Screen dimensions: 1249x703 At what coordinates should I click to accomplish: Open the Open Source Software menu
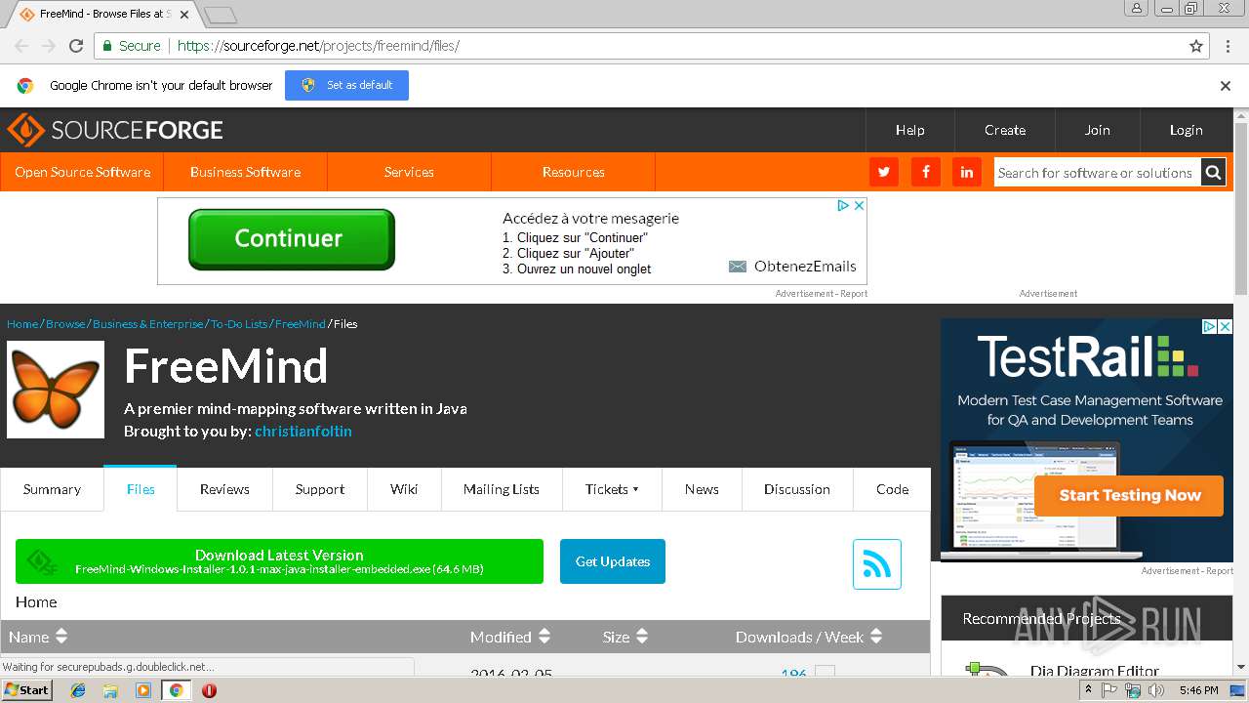pyautogui.click(x=82, y=172)
